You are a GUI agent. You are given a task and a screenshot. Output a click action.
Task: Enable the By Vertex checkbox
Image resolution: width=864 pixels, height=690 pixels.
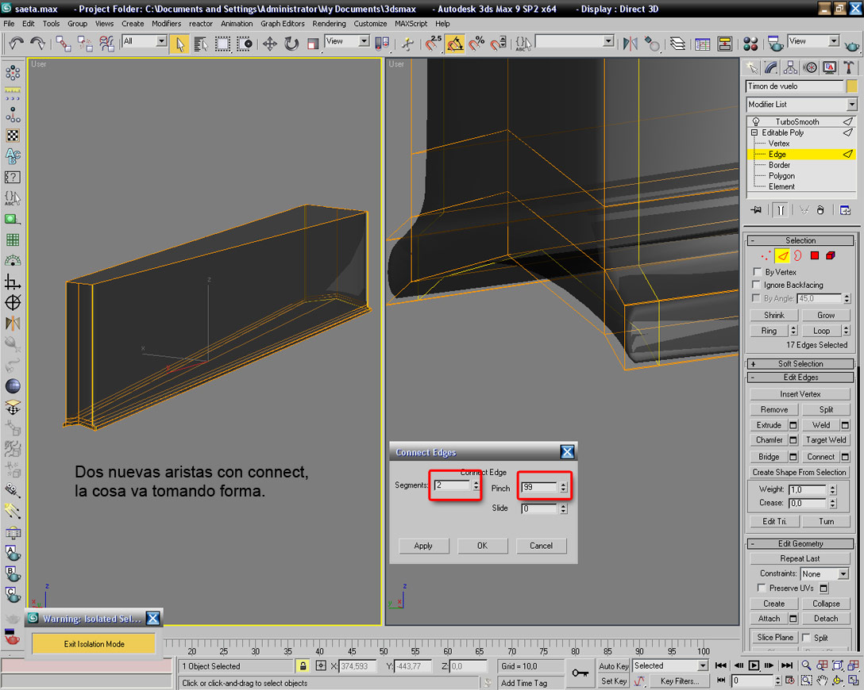(x=757, y=272)
